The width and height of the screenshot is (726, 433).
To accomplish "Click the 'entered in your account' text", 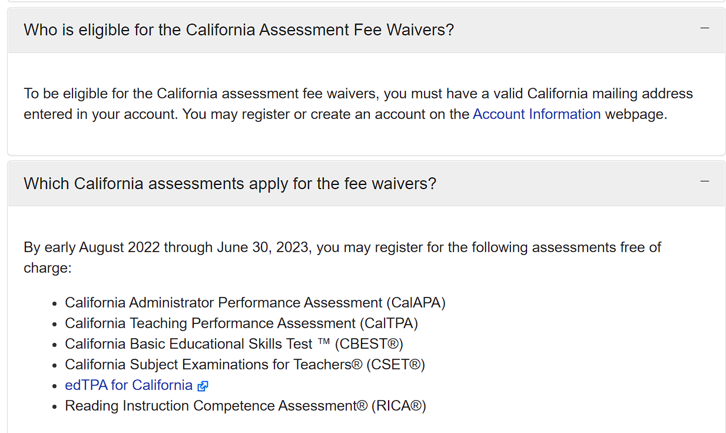I will pyautogui.click(x=98, y=114).
